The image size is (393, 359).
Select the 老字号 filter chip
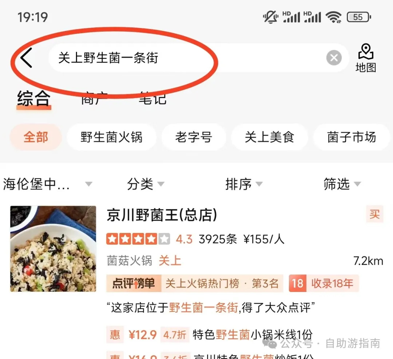pyautogui.click(x=194, y=137)
